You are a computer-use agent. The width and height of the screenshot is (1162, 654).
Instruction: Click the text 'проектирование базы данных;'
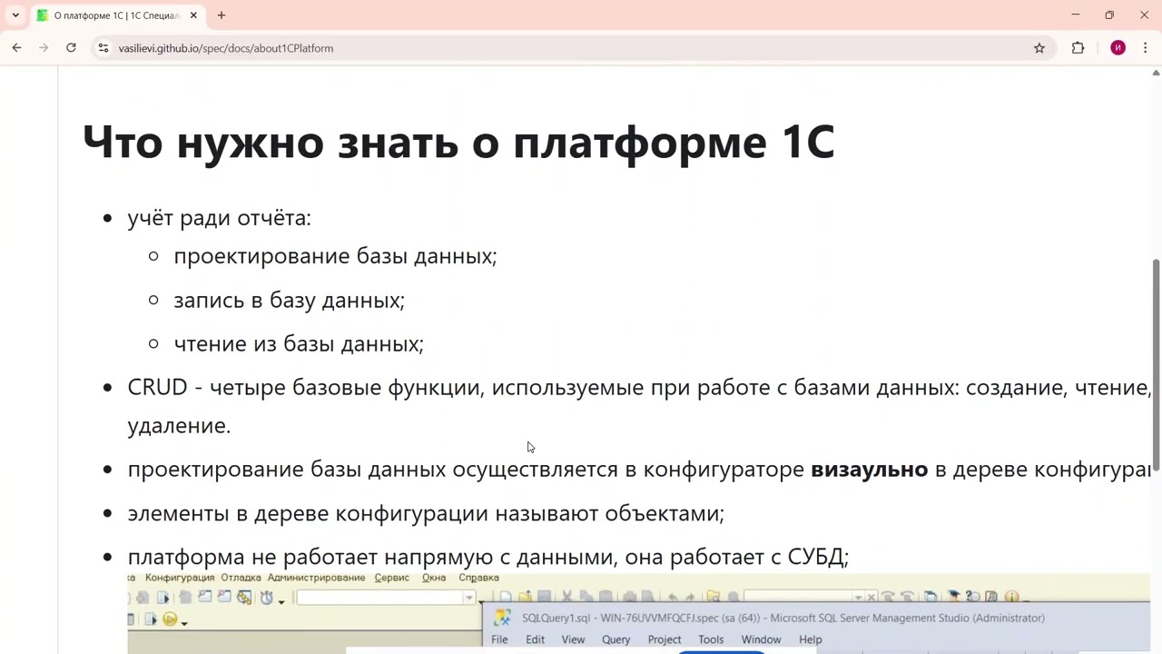pos(335,256)
